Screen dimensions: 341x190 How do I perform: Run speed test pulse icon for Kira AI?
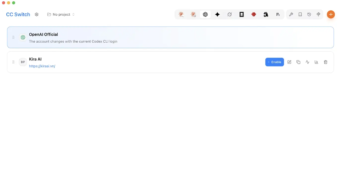click(307, 62)
